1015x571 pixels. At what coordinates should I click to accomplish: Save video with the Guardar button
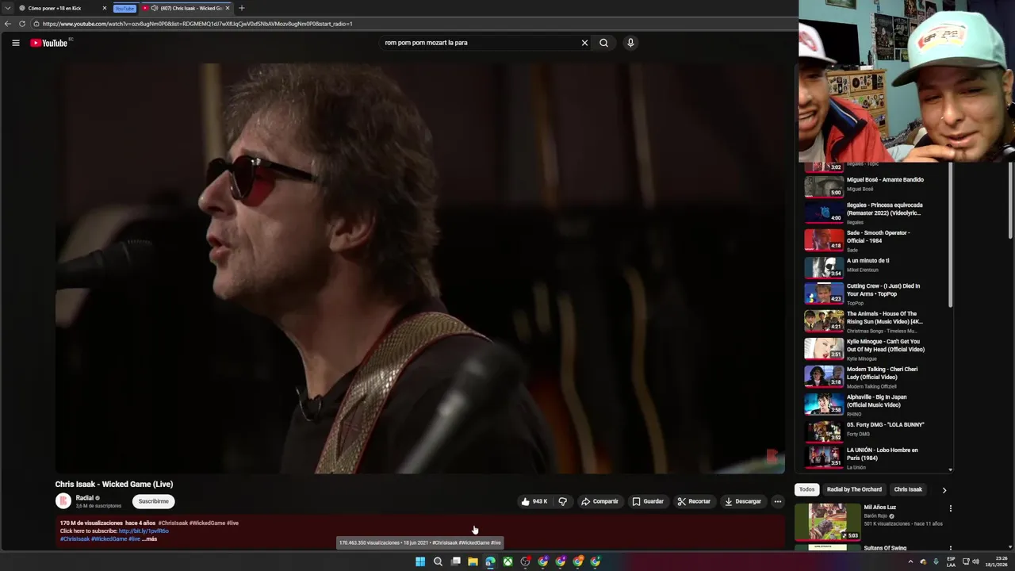[648, 501]
